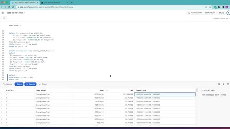
Task: Close the Snowflake worksheet browser tab
Action: (38, 3)
